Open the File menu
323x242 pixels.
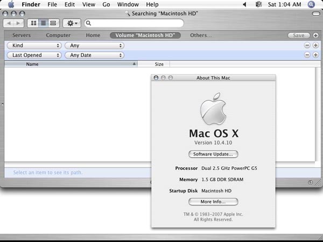pyautogui.click(x=52, y=4)
